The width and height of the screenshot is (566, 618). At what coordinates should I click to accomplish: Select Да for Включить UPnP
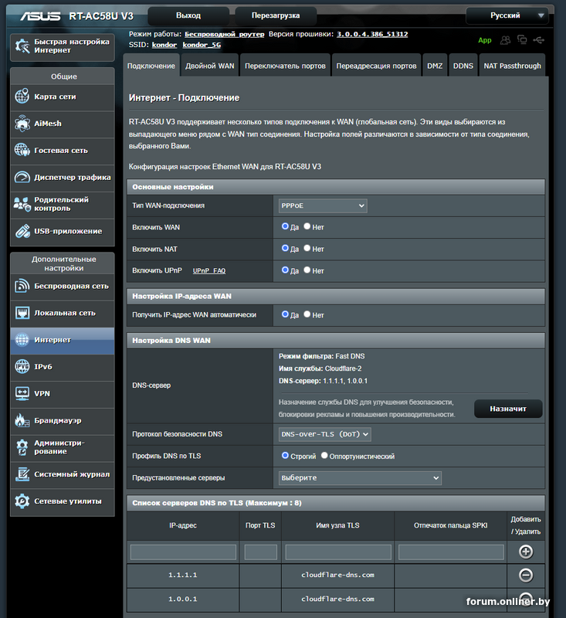(x=285, y=270)
